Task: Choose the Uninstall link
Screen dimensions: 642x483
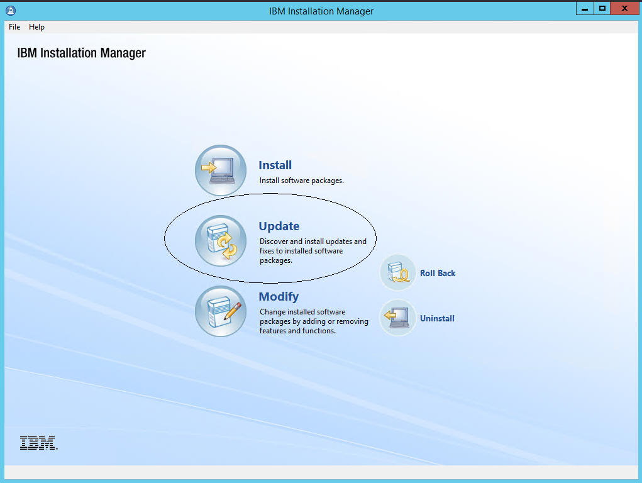Action: (x=437, y=318)
